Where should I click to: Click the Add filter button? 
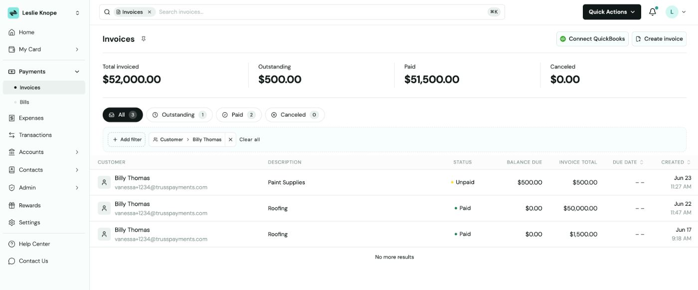pyautogui.click(x=127, y=140)
